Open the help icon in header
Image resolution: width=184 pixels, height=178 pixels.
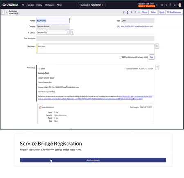171,5
